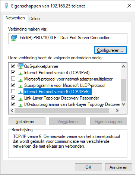Viewport: 136px width, 176px height.
Task: Enable Internet Protocol versie 6 checkbox
Action: click(13, 91)
